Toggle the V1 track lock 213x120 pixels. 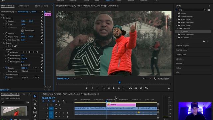point(47,109)
